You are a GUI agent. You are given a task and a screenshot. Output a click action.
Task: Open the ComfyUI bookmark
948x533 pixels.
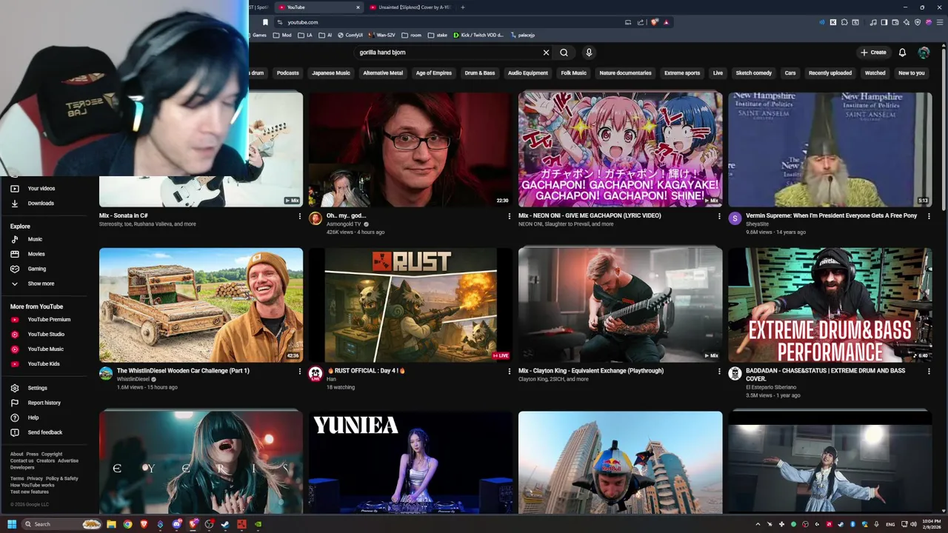[x=350, y=35]
